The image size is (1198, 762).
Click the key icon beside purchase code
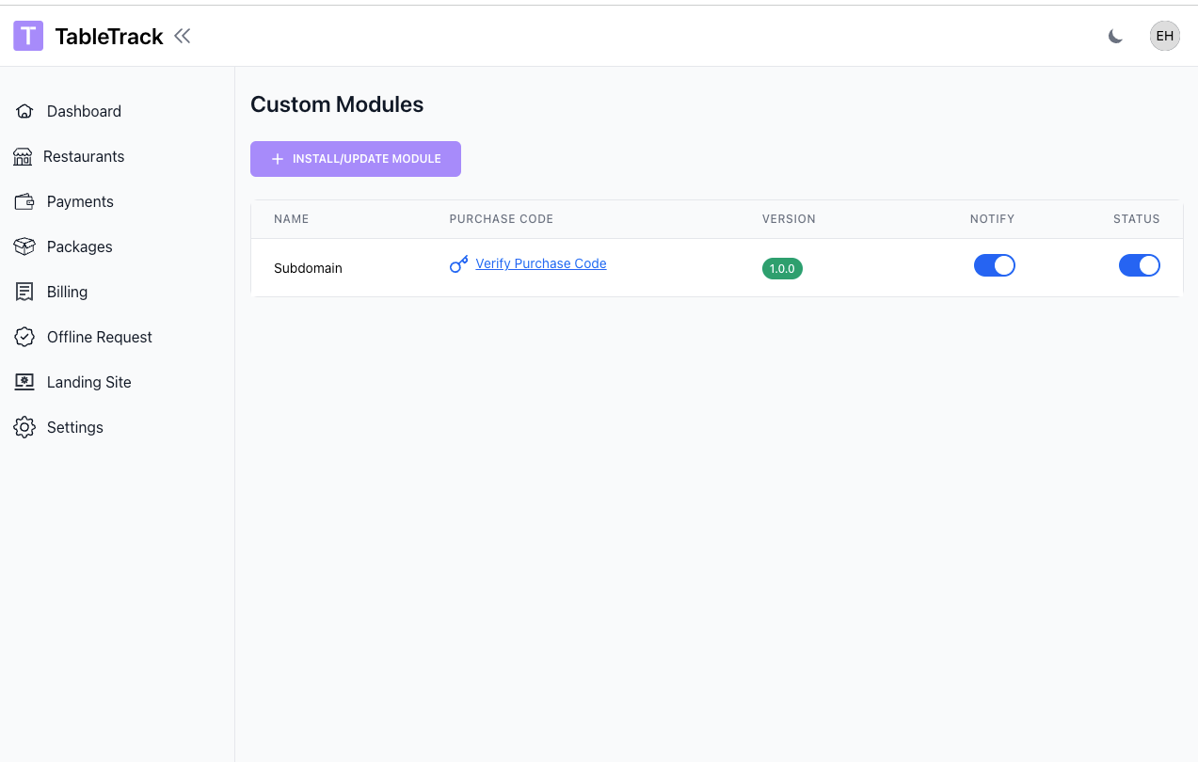pos(458,264)
